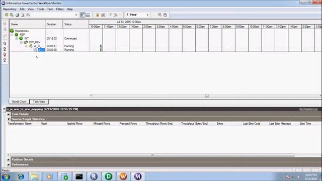The image size is (322, 181).
Task: Click the print preview toolbar icon
Action: 23,15
